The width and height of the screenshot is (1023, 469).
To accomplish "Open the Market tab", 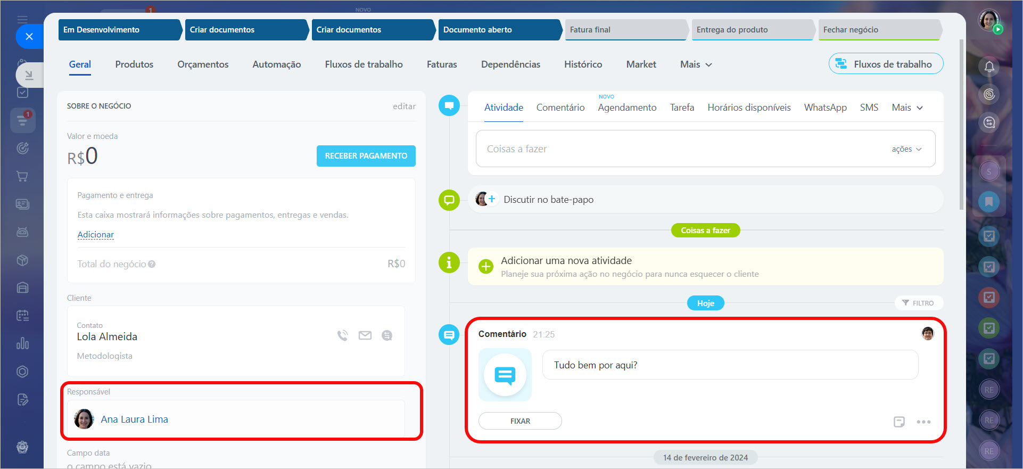I will [x=641, y=64].
